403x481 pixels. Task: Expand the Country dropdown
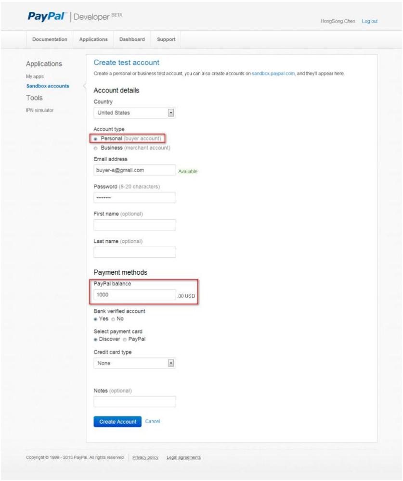click(134, 113)
